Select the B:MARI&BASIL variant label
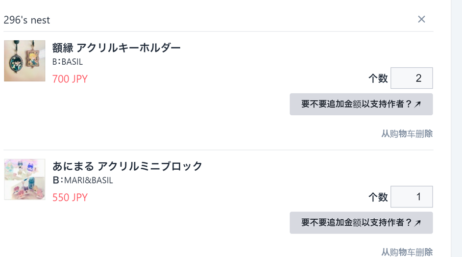Viewport: 462px width, 257px height. pyautogui.click(x=83, y=180)
